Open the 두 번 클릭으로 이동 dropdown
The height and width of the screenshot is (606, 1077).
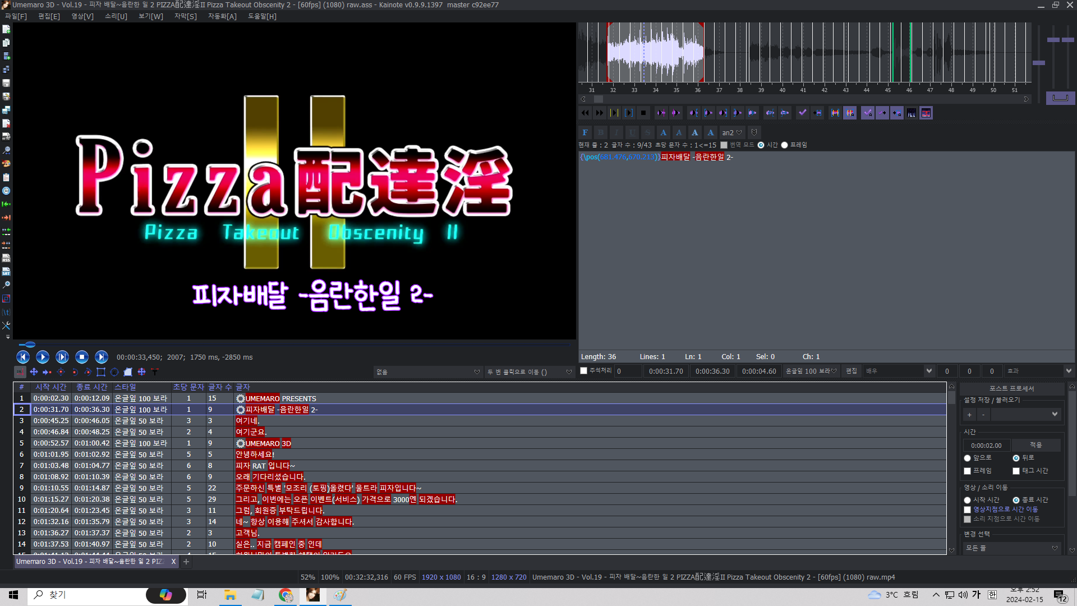click(529, 372)
